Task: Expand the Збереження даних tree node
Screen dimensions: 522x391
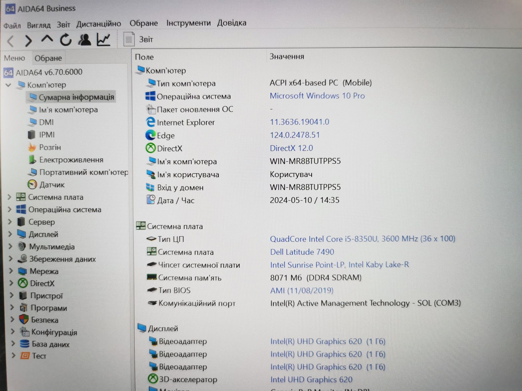Action: tap(11, 258)
